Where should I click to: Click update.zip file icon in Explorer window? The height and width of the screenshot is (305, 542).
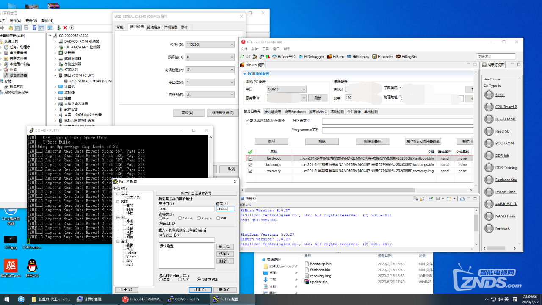(307, 282)
